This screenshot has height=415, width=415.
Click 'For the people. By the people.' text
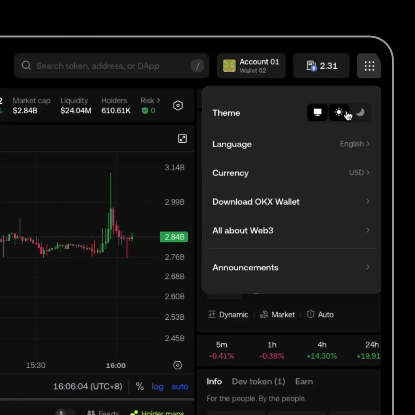point(256,398)
